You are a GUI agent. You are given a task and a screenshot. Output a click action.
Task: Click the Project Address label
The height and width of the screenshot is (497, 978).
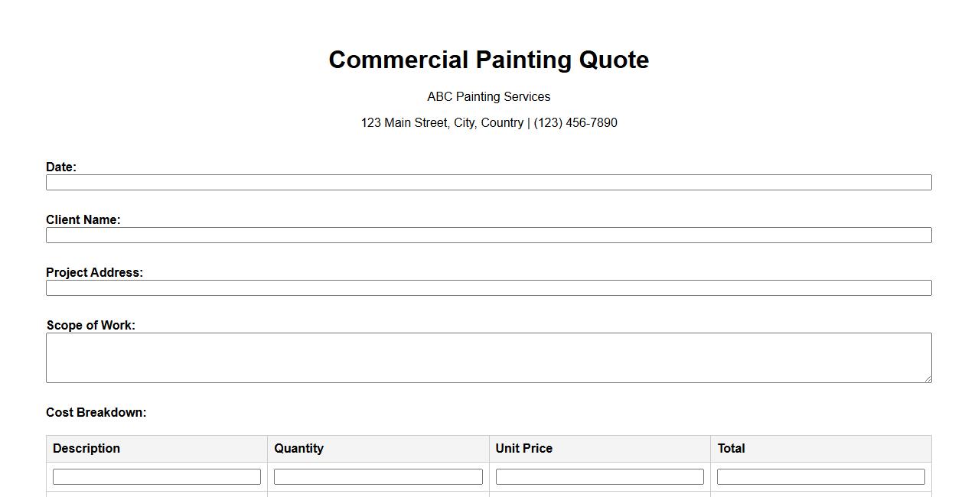(x=94, y=272)
